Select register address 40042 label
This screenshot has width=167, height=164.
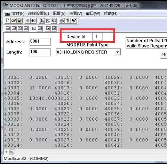113,145
